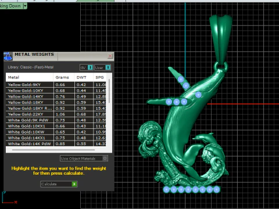Sort by the Metal column header
Viewport: 279px width, 209px height.
[30, 77]
